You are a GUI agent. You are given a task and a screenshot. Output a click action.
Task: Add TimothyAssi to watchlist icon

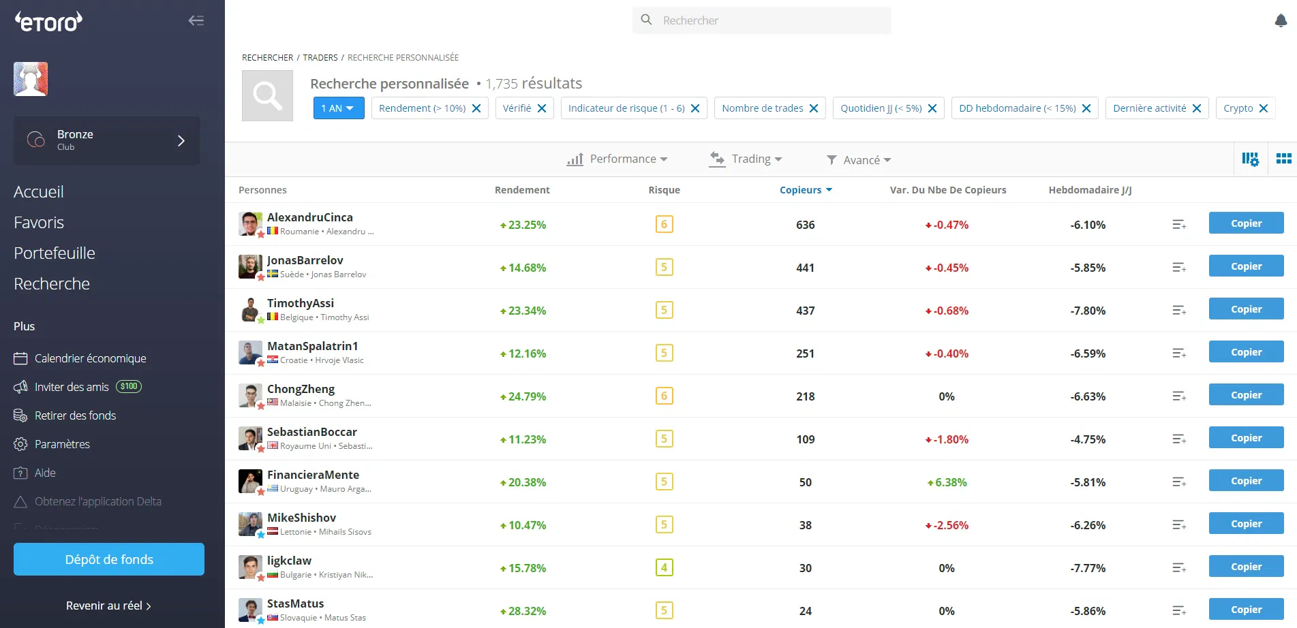[1179, 311]
